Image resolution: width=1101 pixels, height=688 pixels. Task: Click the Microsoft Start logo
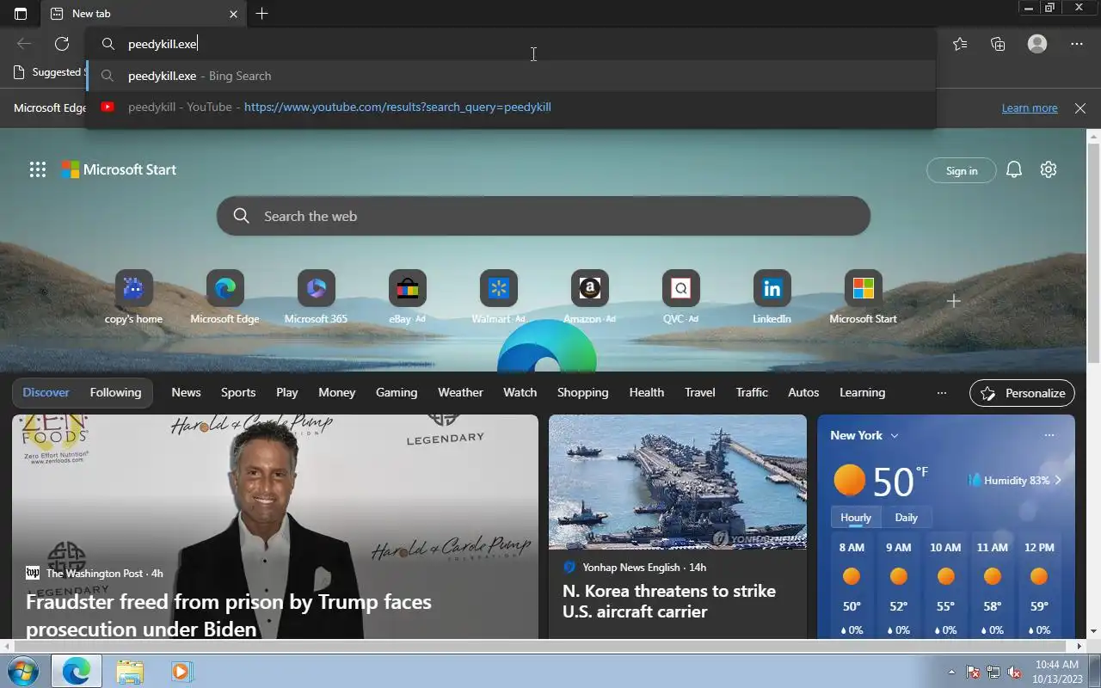119,169
